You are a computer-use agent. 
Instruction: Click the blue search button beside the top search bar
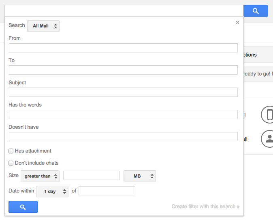click(x=256, y=11)
